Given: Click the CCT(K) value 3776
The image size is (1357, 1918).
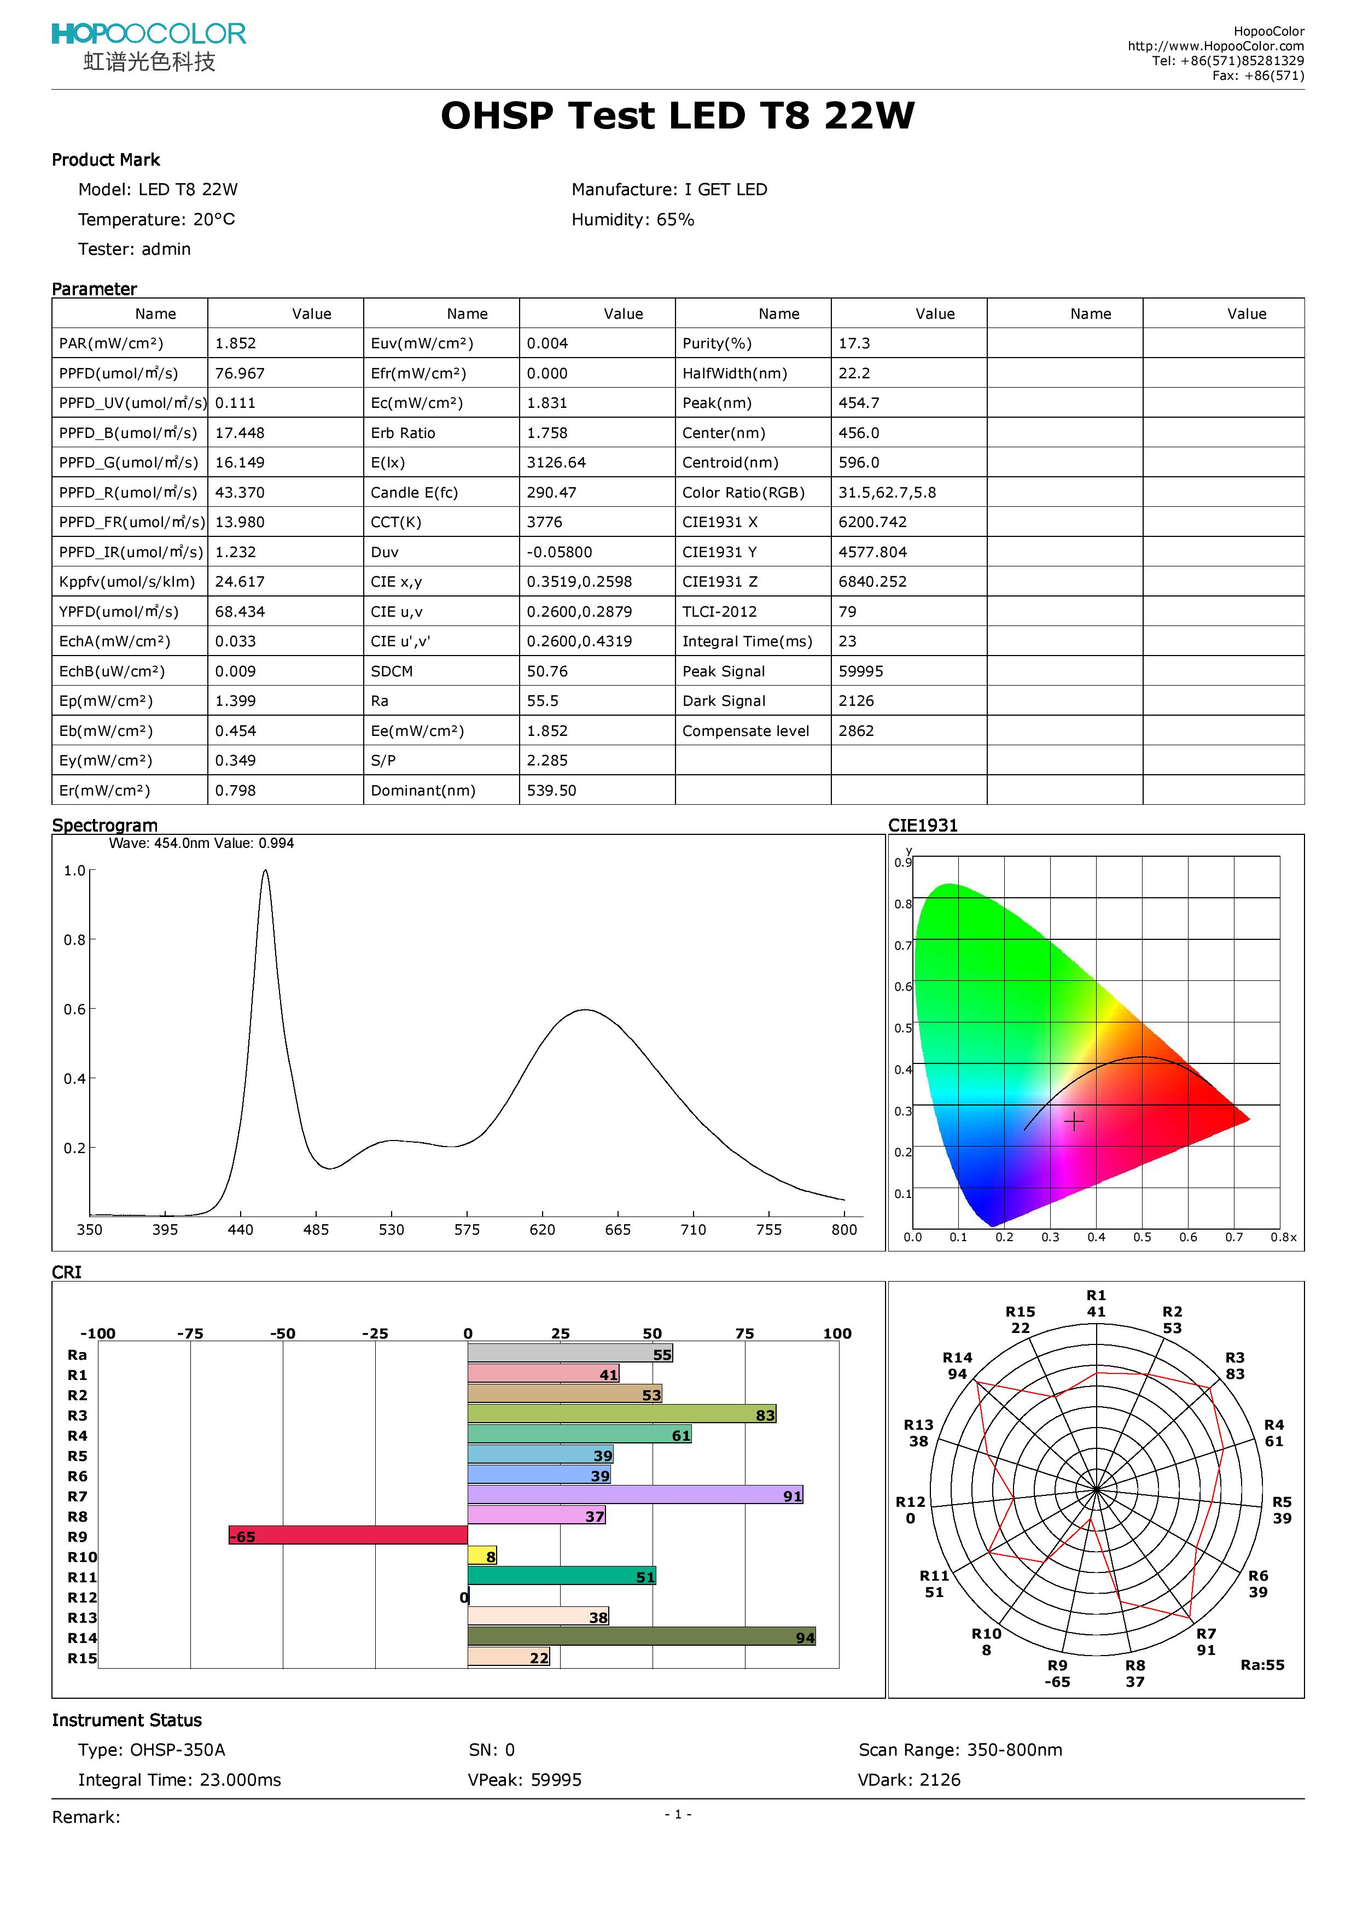Looking at the screenshot, I should coord(545,522).
